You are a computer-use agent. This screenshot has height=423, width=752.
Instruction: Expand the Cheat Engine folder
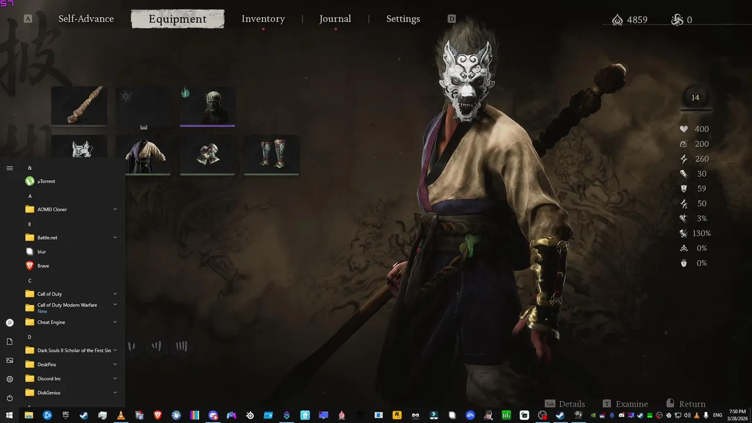(70, 322)
